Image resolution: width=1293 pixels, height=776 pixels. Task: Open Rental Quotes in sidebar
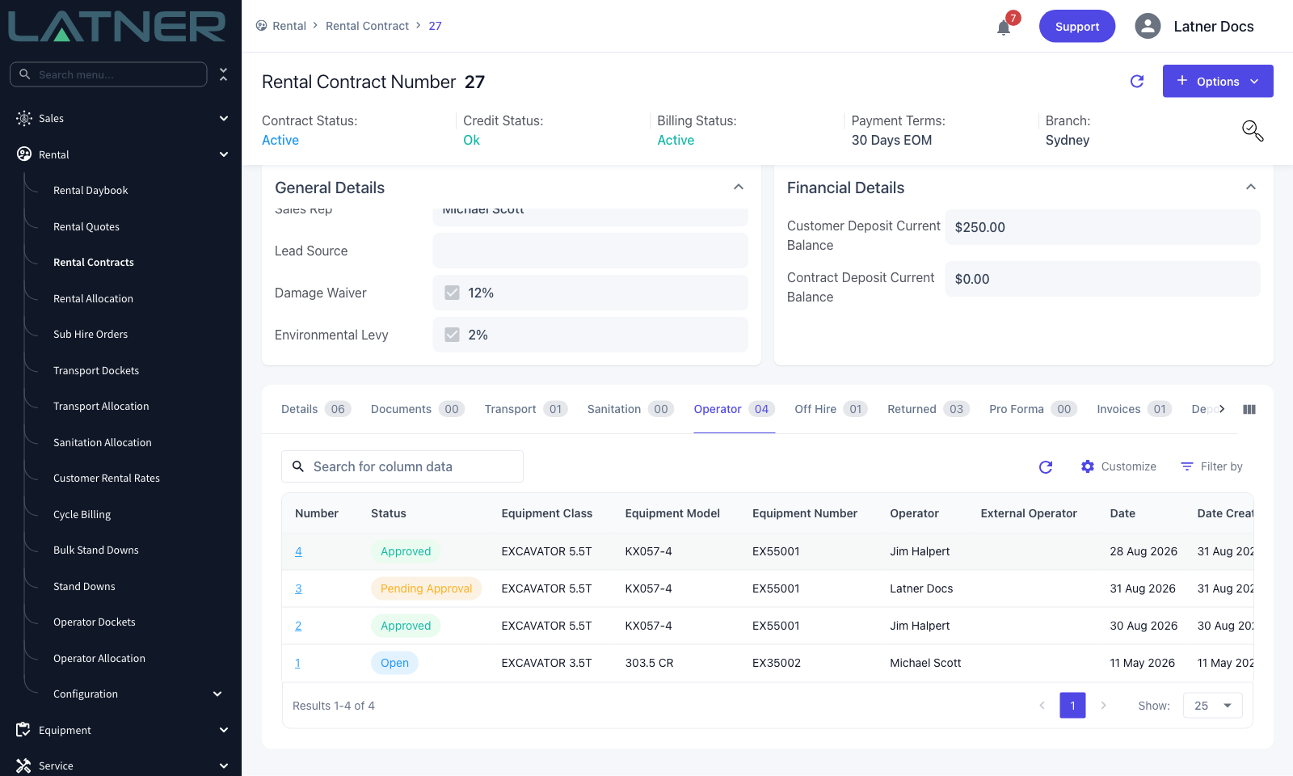[x=86, y=227]
